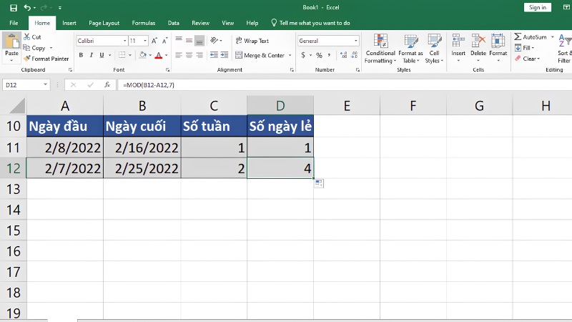The image size is (572, 322).
Task: Click the Select All corner triangle
Action: click(17, 106)
